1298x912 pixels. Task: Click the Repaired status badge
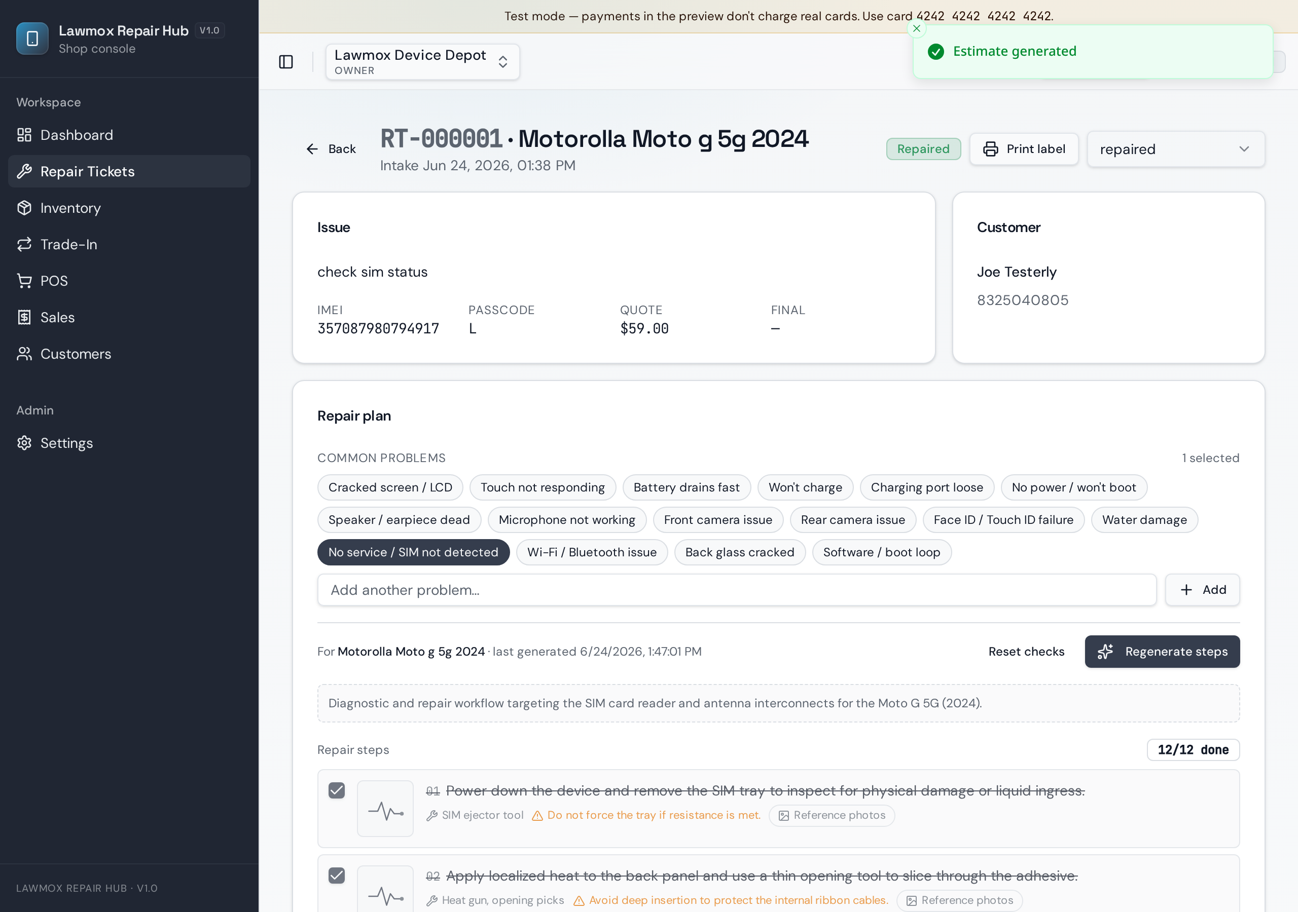click(923, 149)
